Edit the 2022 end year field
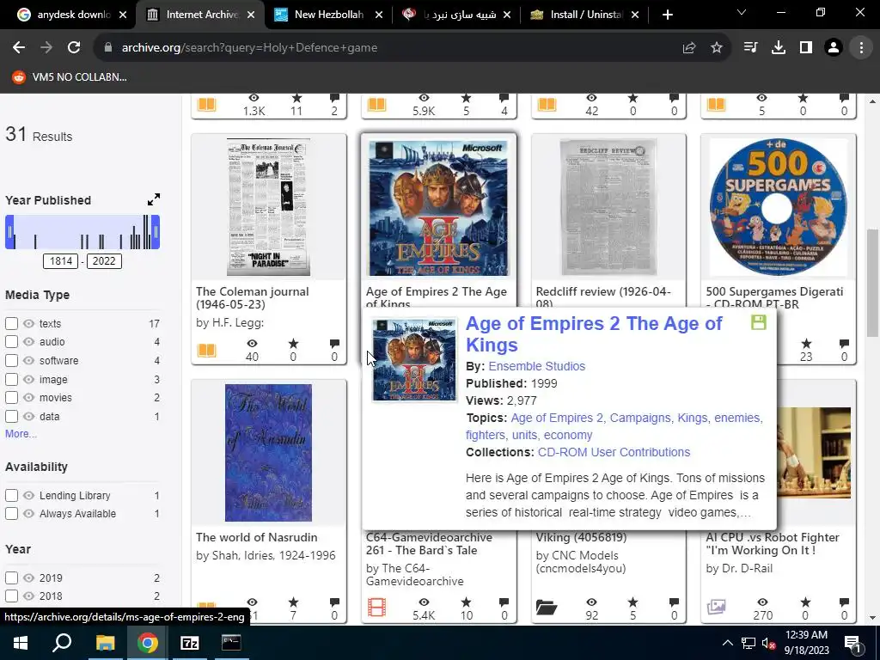 [104, 261]
